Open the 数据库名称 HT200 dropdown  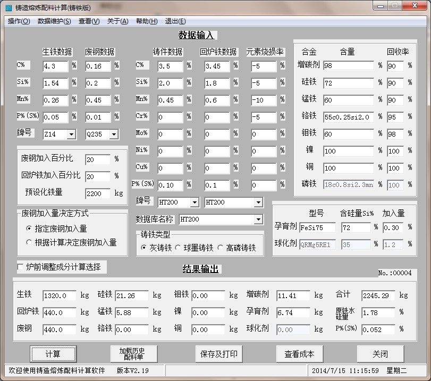point(258,219)
